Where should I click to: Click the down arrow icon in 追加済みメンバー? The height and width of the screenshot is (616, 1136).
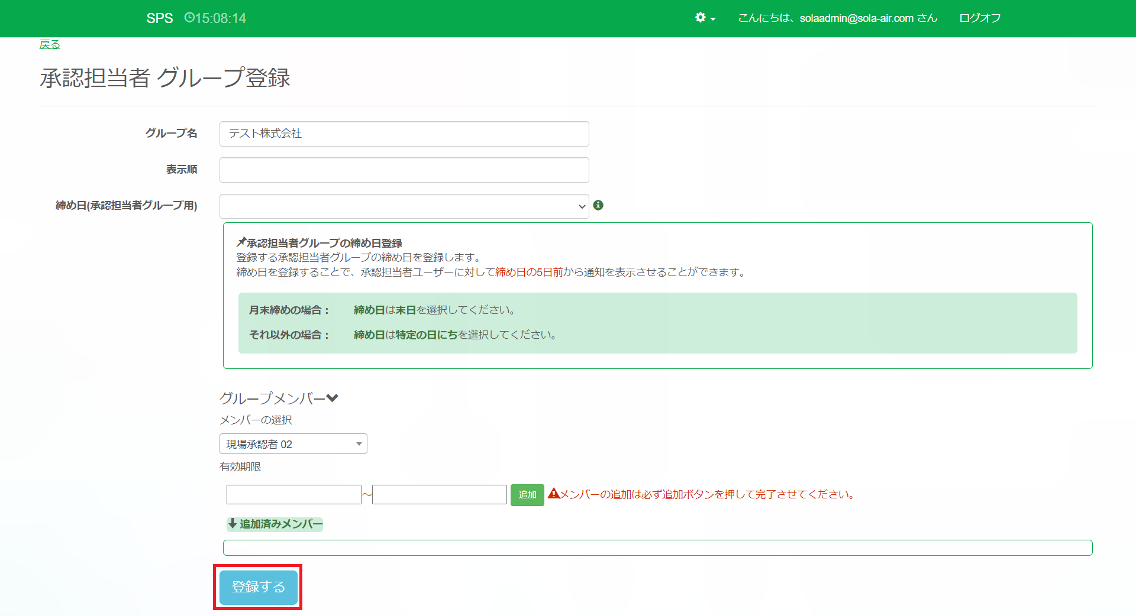(233, 524)
